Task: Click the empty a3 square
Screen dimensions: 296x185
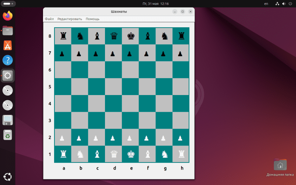Action: click(63, 120)
